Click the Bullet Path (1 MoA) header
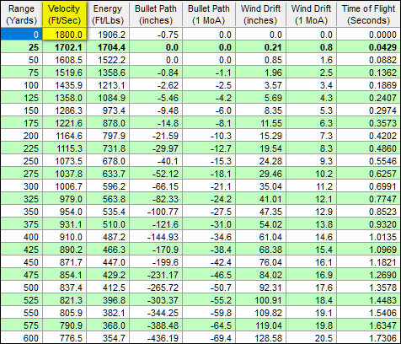The width and height of the screenshot is (401, 344). pos(209,14)
